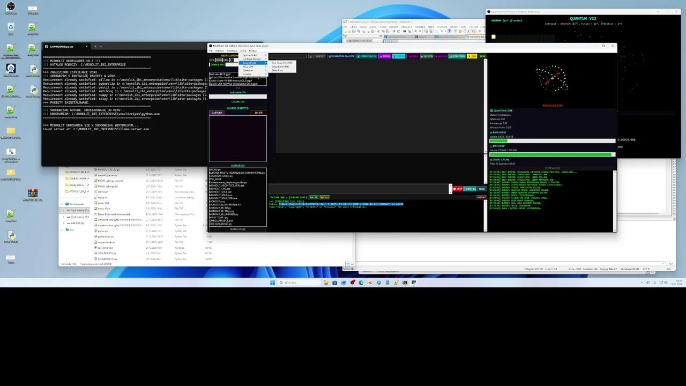The image size is (686, 386).
Task: Click REFRESH FILES under workspace
Action: (237, 229)
